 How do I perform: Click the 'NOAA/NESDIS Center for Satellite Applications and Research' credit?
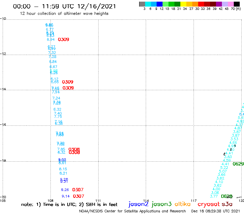133,211
